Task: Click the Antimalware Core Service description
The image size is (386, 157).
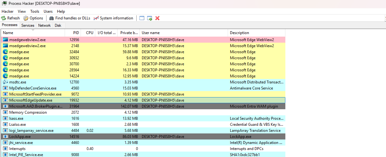Action: tap(251, 88)
